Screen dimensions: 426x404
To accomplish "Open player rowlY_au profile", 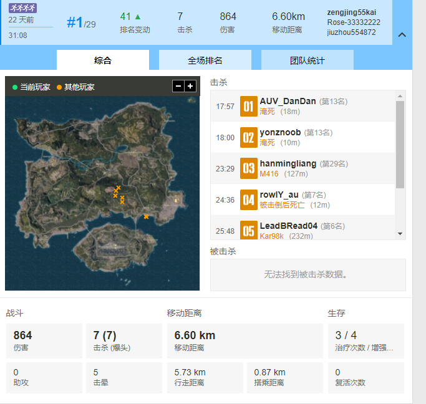I will coord(279,195).
